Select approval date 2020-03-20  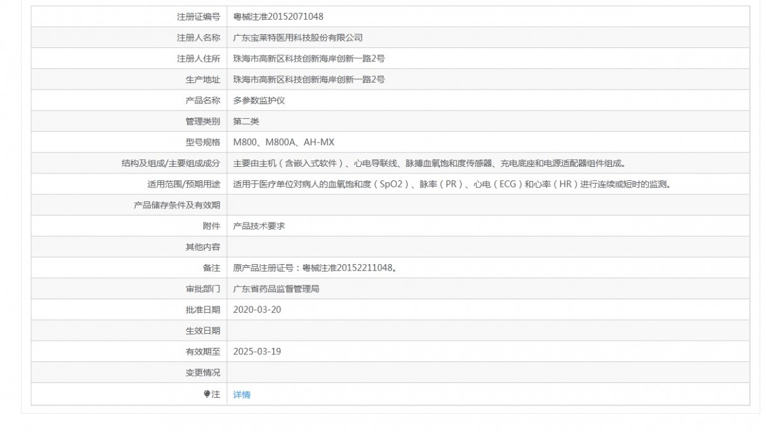click(x=258, y=310)
